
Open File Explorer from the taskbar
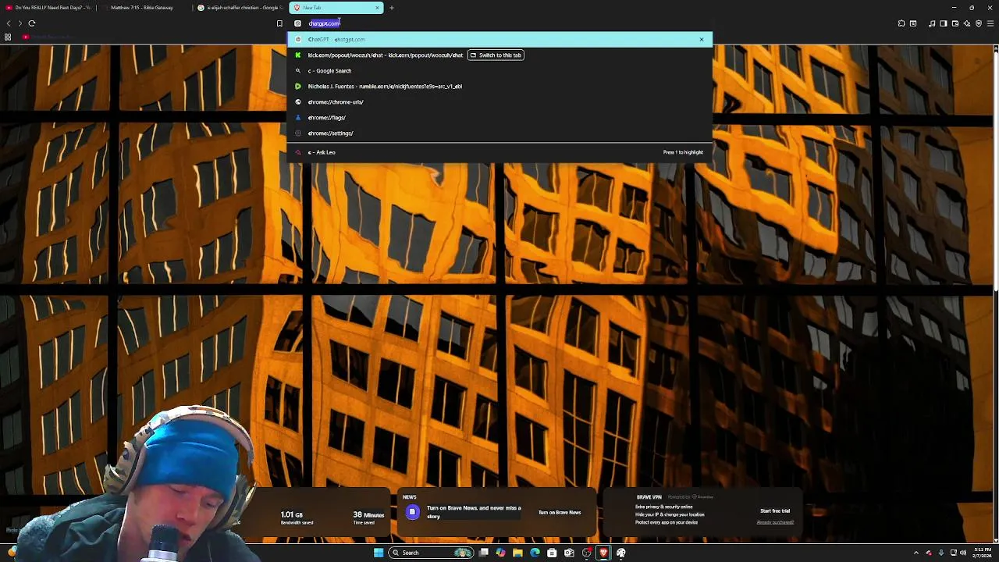click(x=517, y=553)
